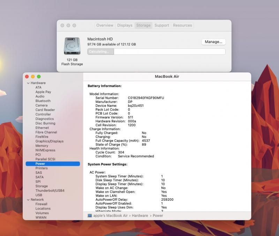Switch to the Overview tab
The height and width of the screenshot is (236, 279).
point(105,25)
